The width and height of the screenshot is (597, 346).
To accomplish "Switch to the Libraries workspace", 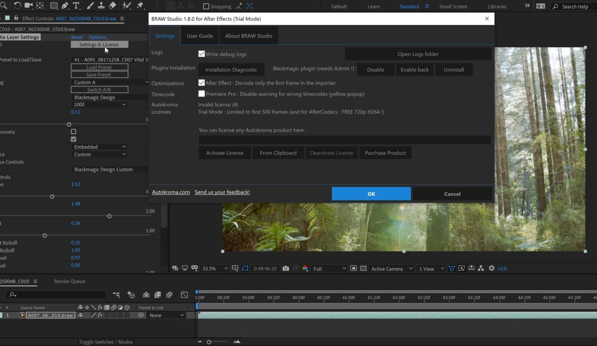I will [x=497, y=6].
